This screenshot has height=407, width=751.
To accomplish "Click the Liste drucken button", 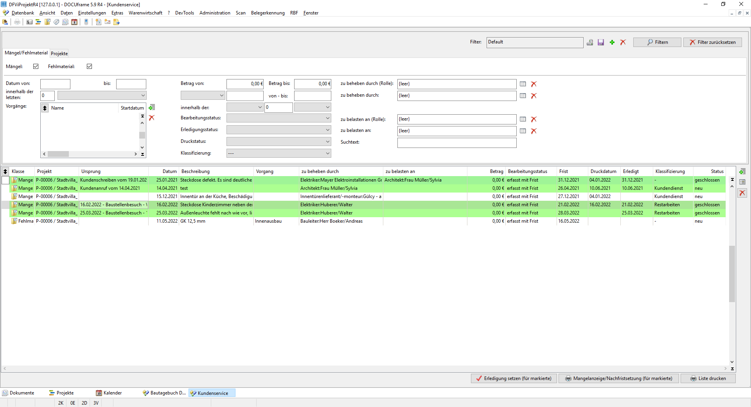I will (x=708, y=378).
